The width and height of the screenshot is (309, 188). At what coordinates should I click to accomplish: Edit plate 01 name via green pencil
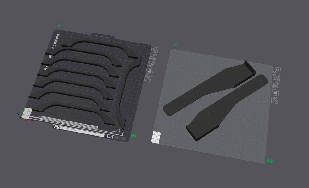click(60, 25)
